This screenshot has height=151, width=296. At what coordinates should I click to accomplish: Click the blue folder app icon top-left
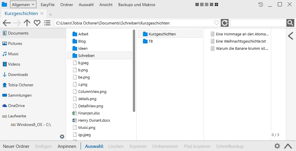pos(4,5)
